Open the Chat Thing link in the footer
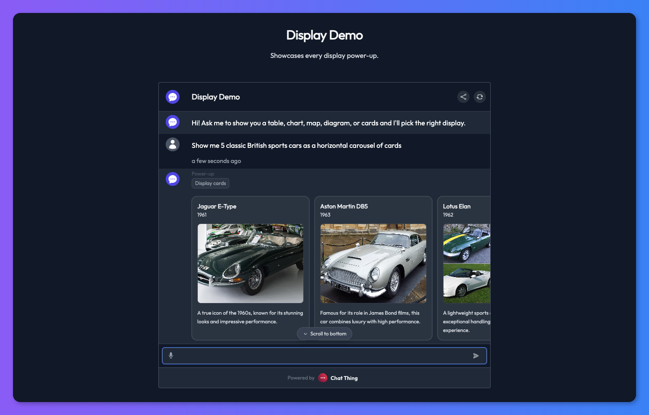 point(344,378)
